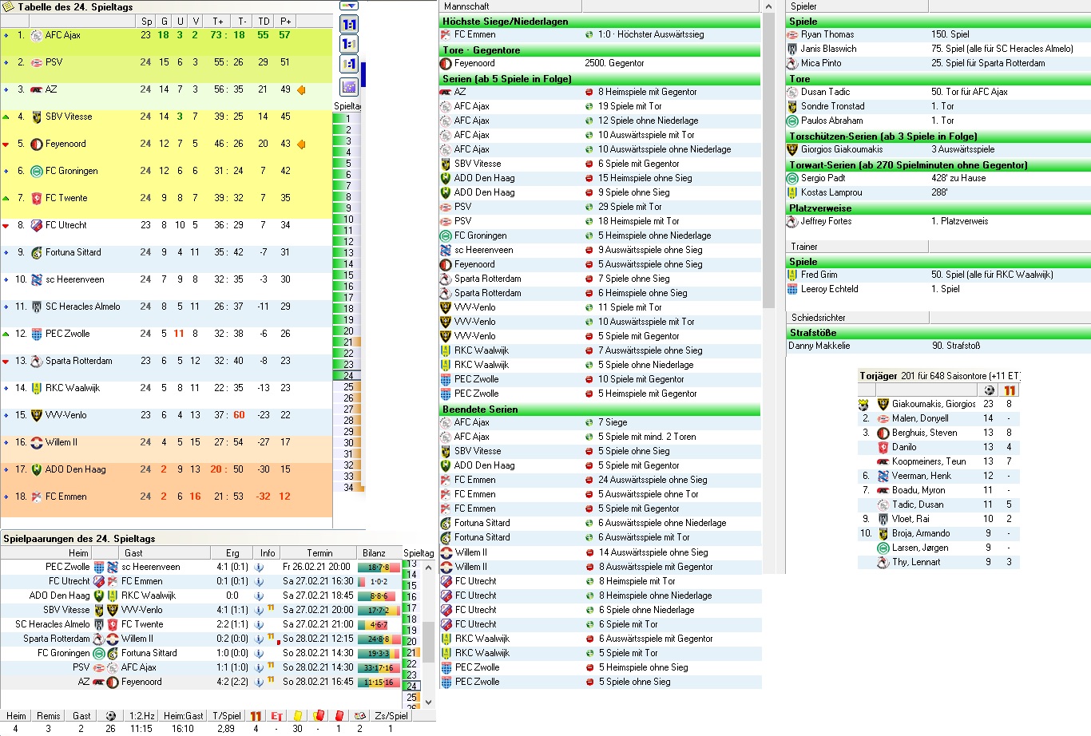1091x736 pixels.
Task: Open info icon for SC Heracles Almelo vs FC Twente
Action: [259, 625]
